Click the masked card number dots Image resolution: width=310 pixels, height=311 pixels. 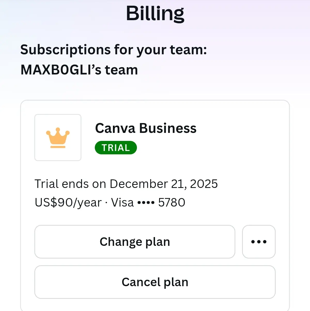pos(146,203)
